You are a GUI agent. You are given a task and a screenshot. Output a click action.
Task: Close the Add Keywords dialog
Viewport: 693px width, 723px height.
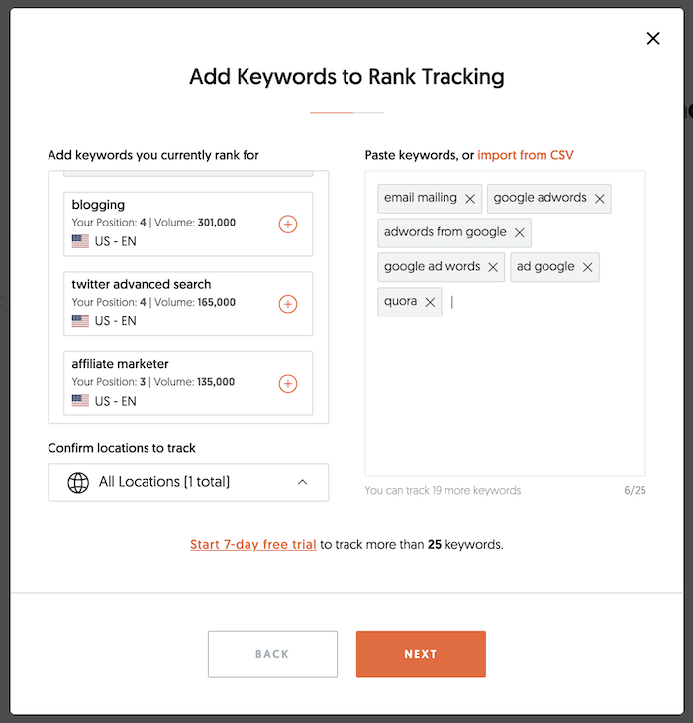[653, 38]
